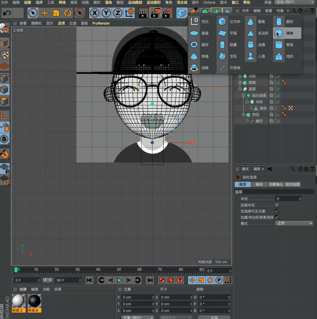
Task: Switch to 对象轴心 tab
Action: (276, 184)
